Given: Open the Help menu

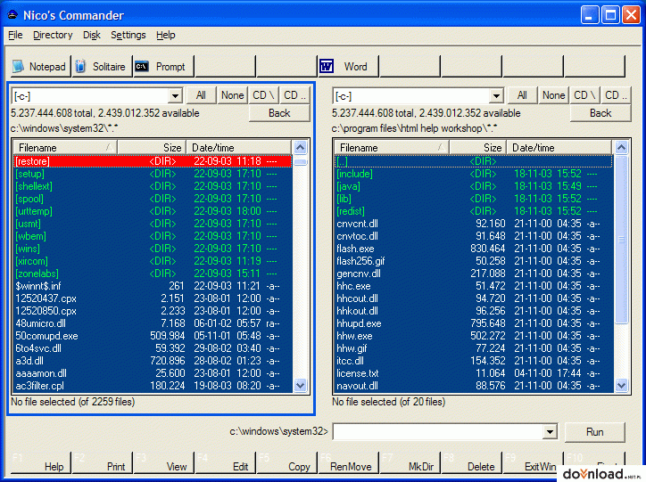Looking at the screenshot, I should pyautogui.click(x=166, y=35).
